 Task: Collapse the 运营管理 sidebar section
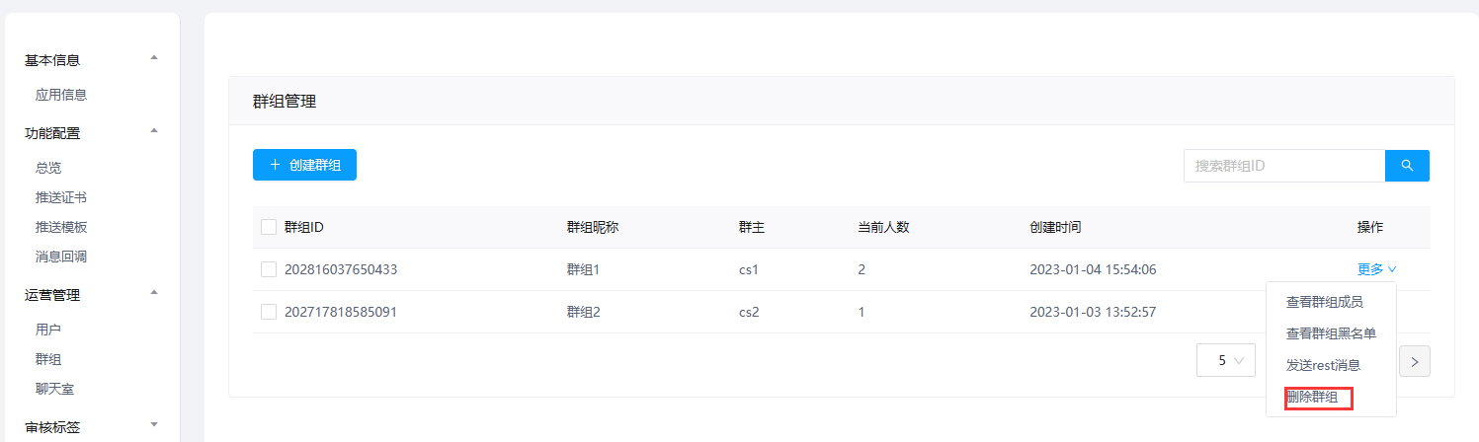pyautogui.click(x=154, y=294)
